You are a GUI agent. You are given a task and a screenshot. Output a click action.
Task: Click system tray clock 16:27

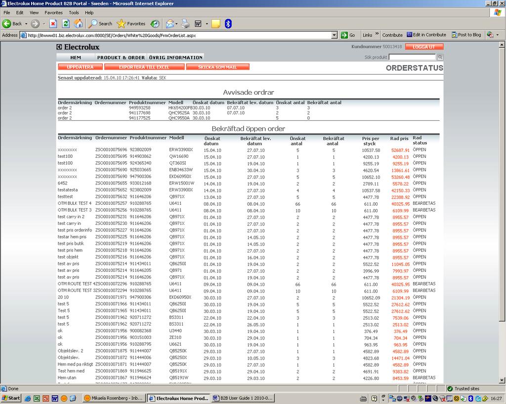pos(496,399)
